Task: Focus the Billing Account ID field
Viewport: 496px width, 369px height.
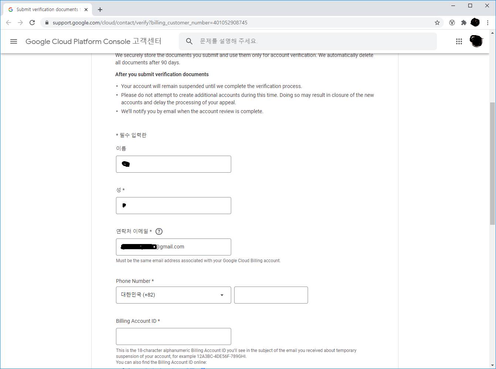Action: (174, 336)
